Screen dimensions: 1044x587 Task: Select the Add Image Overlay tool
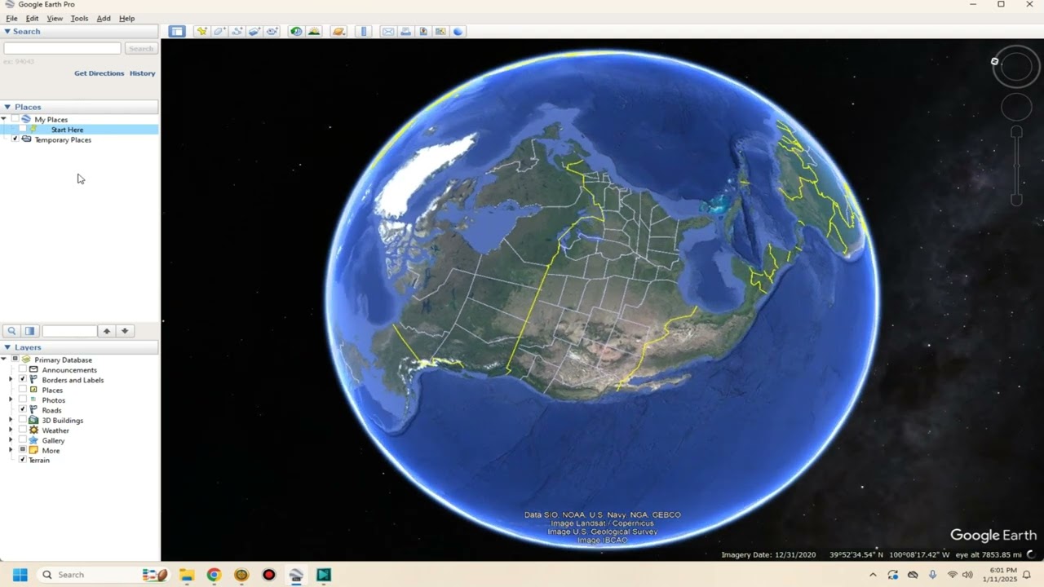(254, 31)
